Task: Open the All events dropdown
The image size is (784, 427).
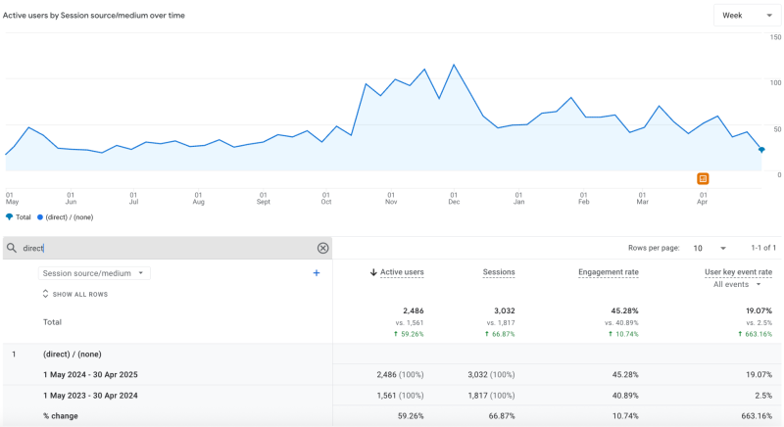Action: point(737,284)
